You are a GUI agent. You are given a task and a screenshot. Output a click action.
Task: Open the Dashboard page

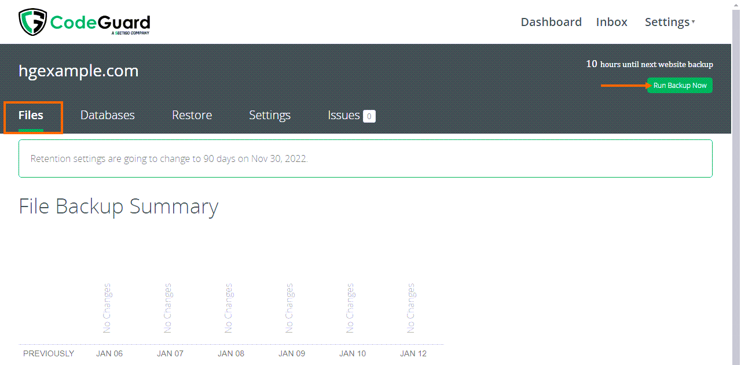click(x=551, y=22)
